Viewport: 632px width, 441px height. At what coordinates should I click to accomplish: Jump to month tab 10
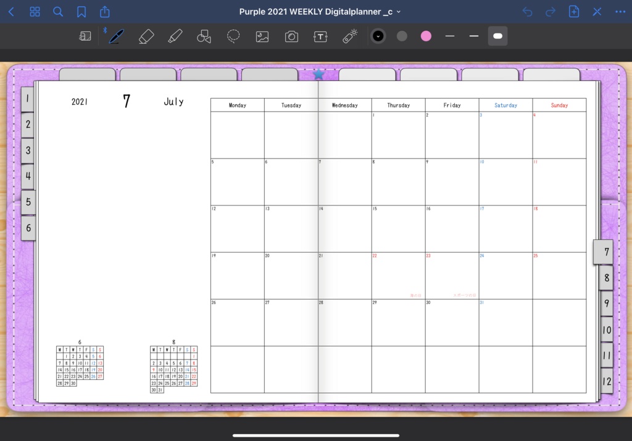click(x=606, y=330)
